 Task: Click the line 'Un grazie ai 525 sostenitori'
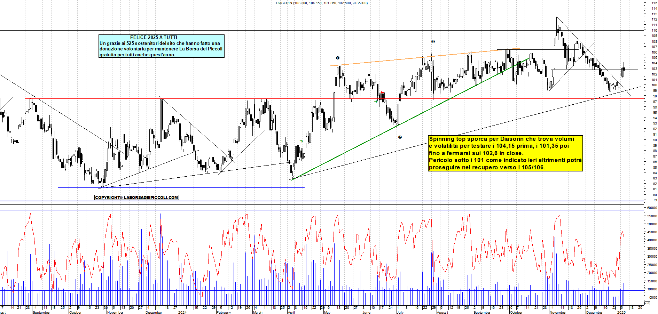click(x=160, y=43)
